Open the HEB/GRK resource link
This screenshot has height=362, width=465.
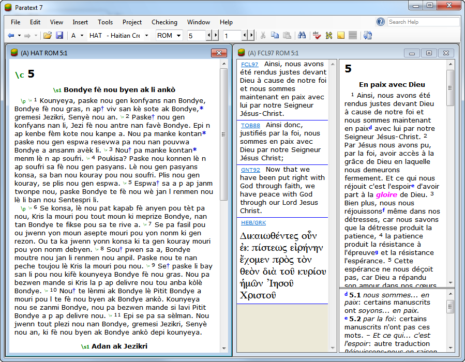tap(253, 223)
